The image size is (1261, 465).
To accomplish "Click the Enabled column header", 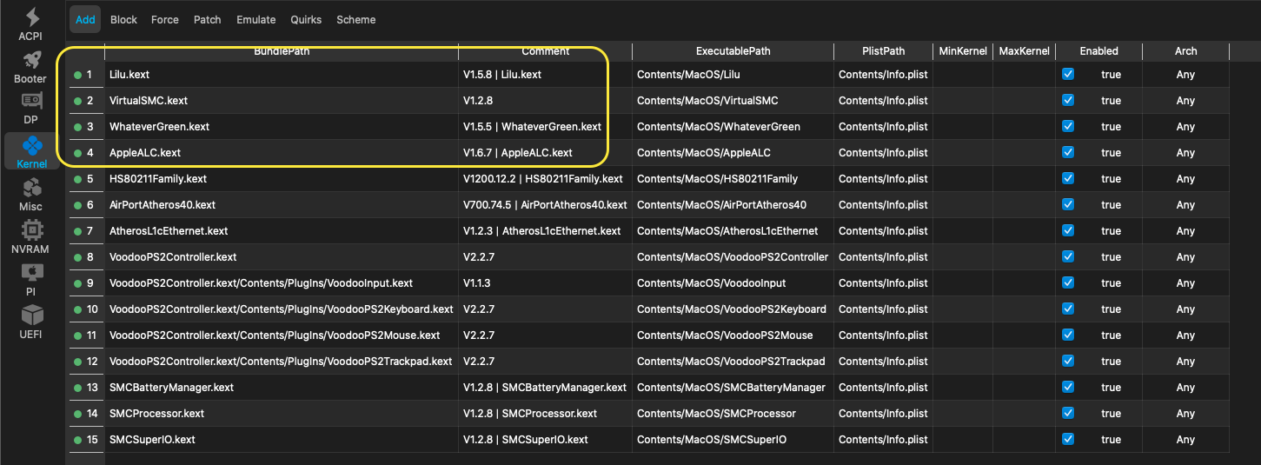I will coord(1099,51).
